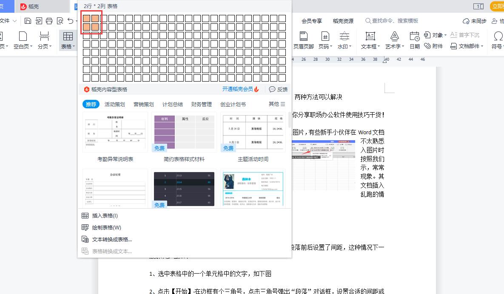Select the dark striped table template thumbnail

tap(184, 188)
